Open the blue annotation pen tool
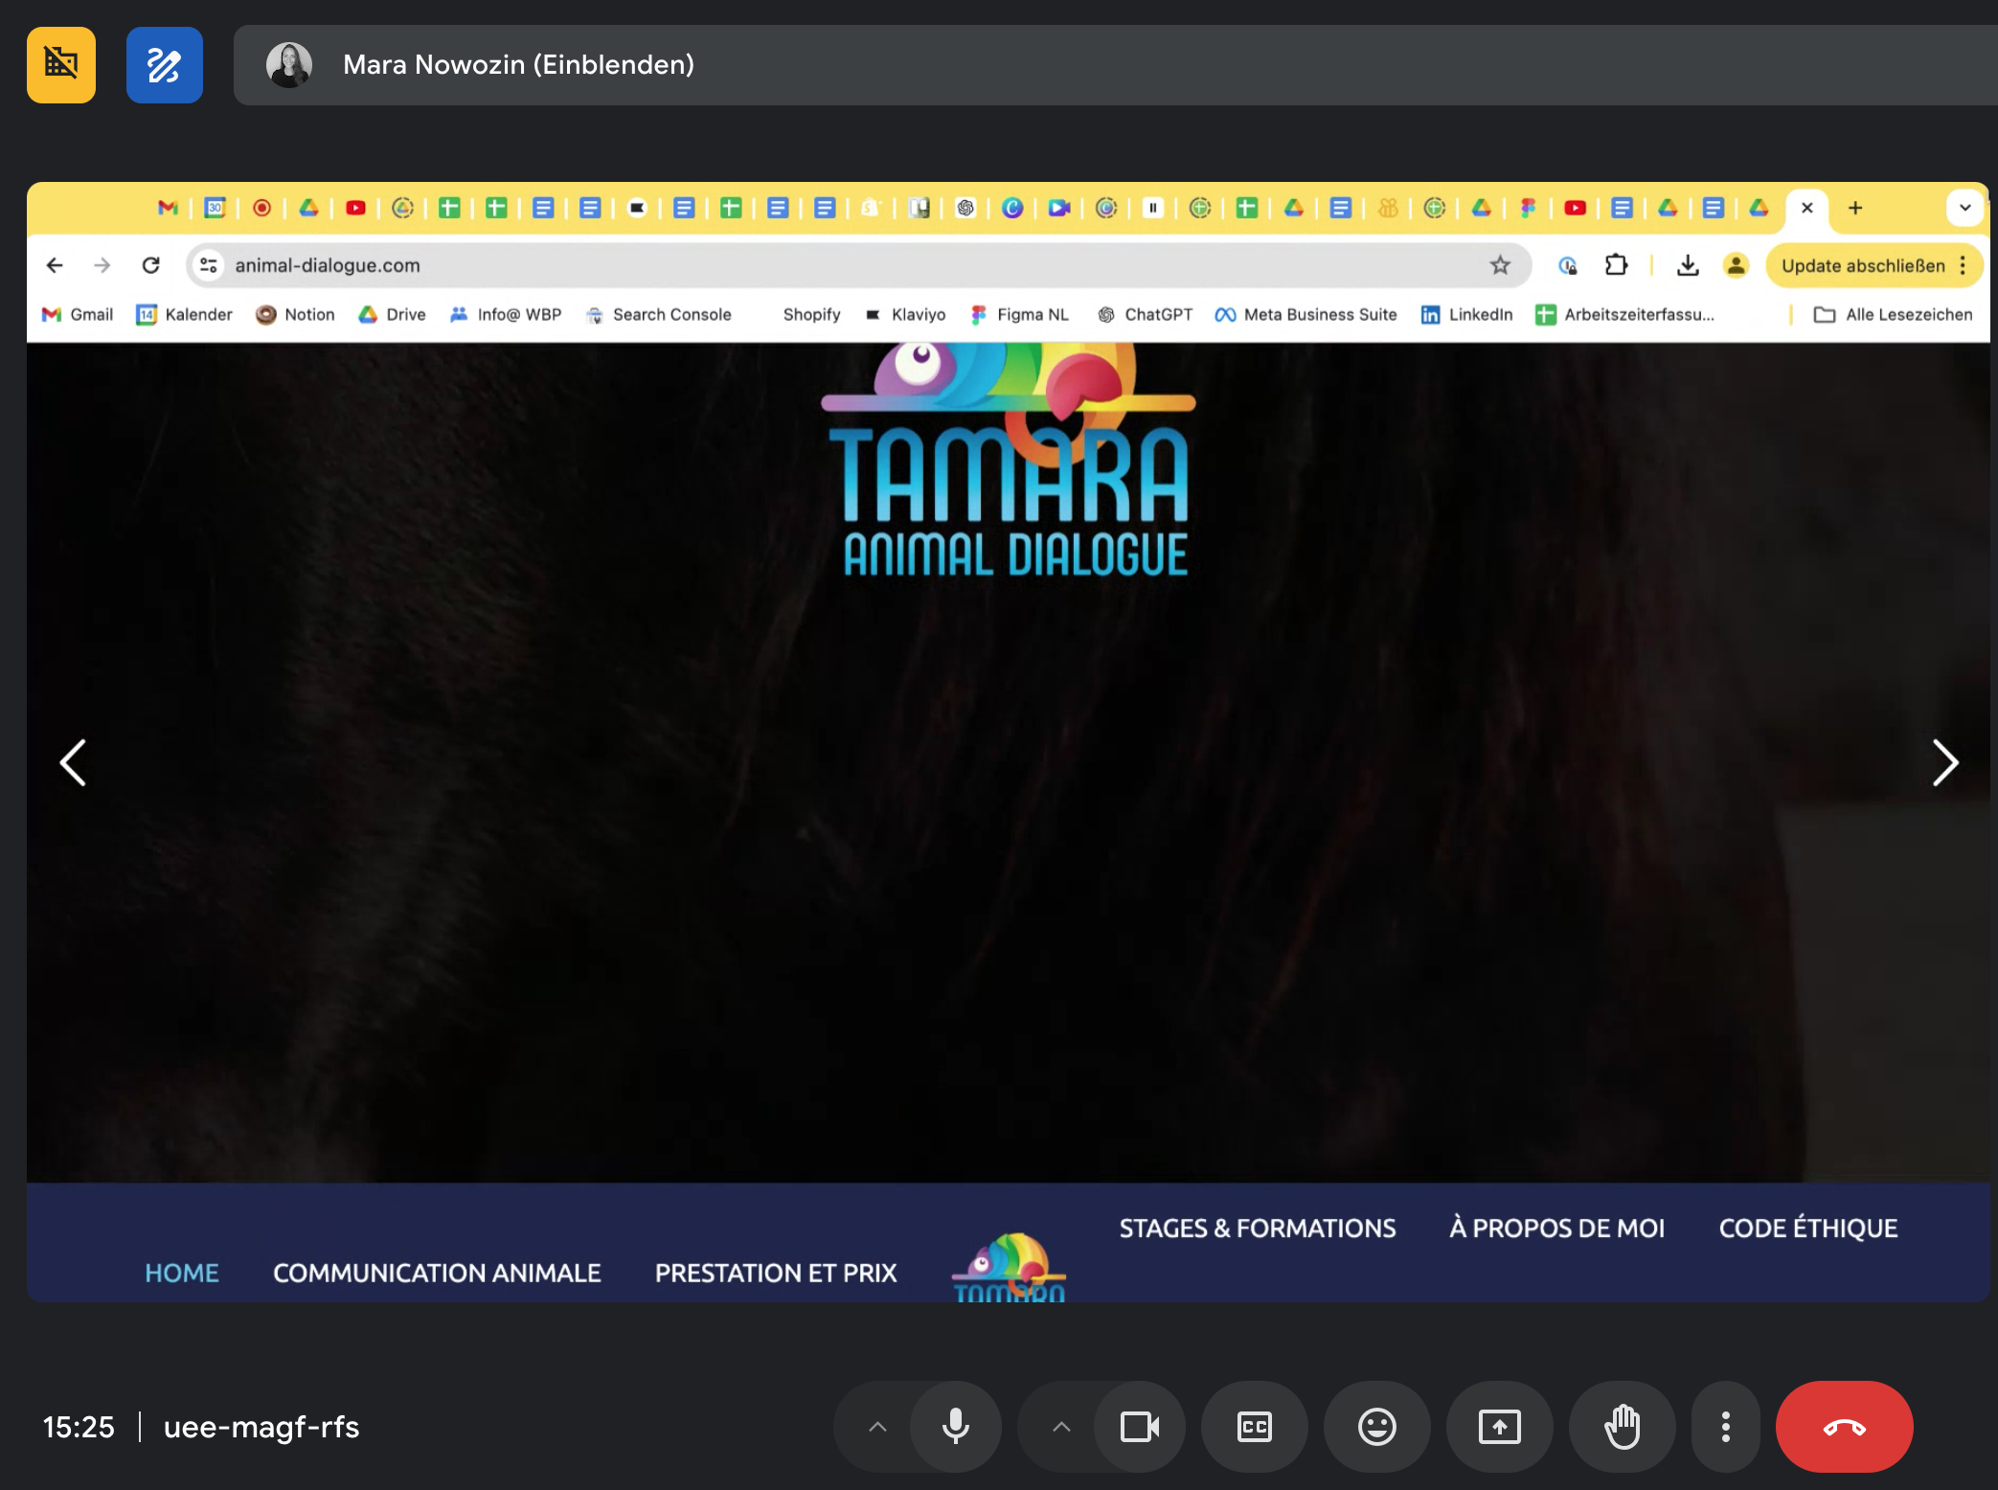 [x=165, y=65]
